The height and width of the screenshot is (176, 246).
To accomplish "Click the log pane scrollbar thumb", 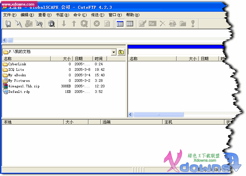I will tap(10, 40).
